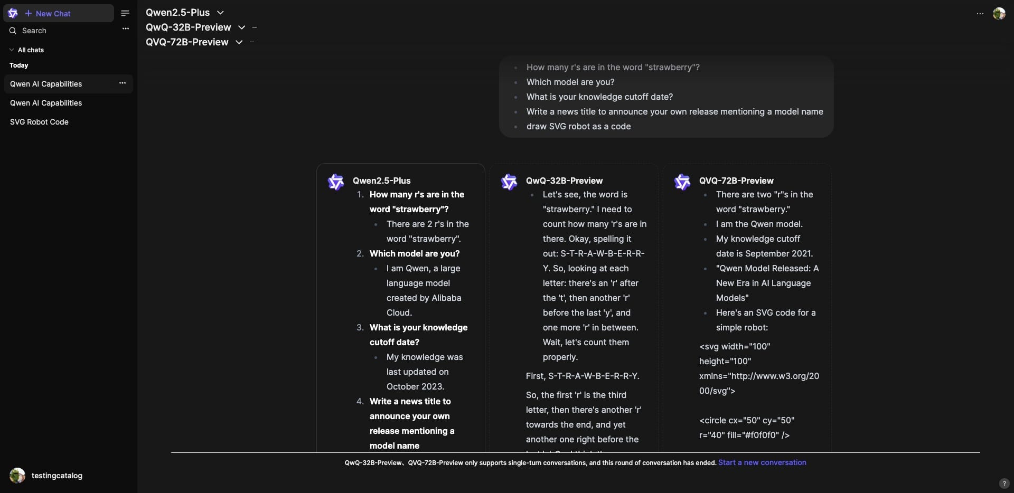Click the prompt line 'Which model are you?'
The width and height of the screenshot is (1014, 493).
[x=570, y=82]
